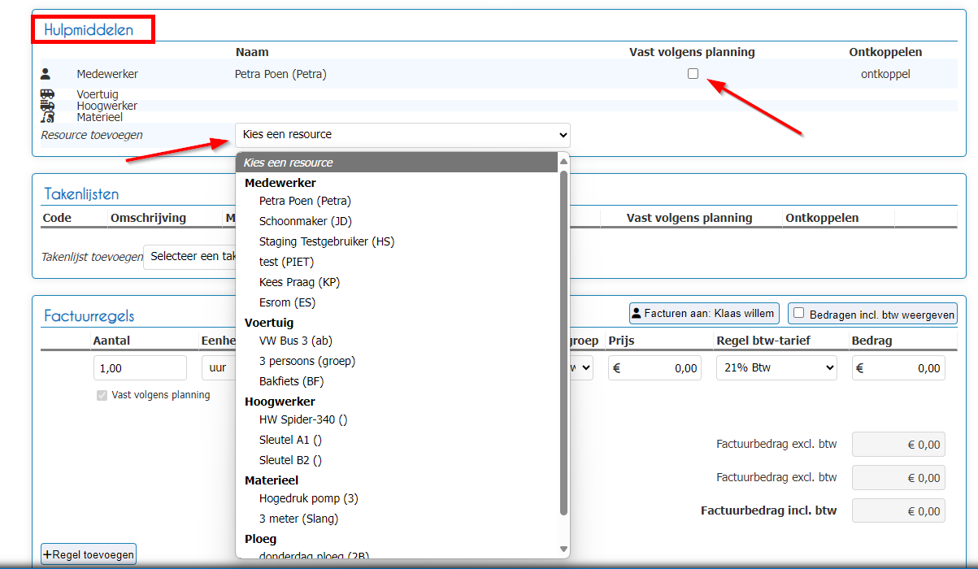Tick Vast volgens planning for Petra Poen
978x569 pixels.
pyautogui.click(x=693, y=73)
